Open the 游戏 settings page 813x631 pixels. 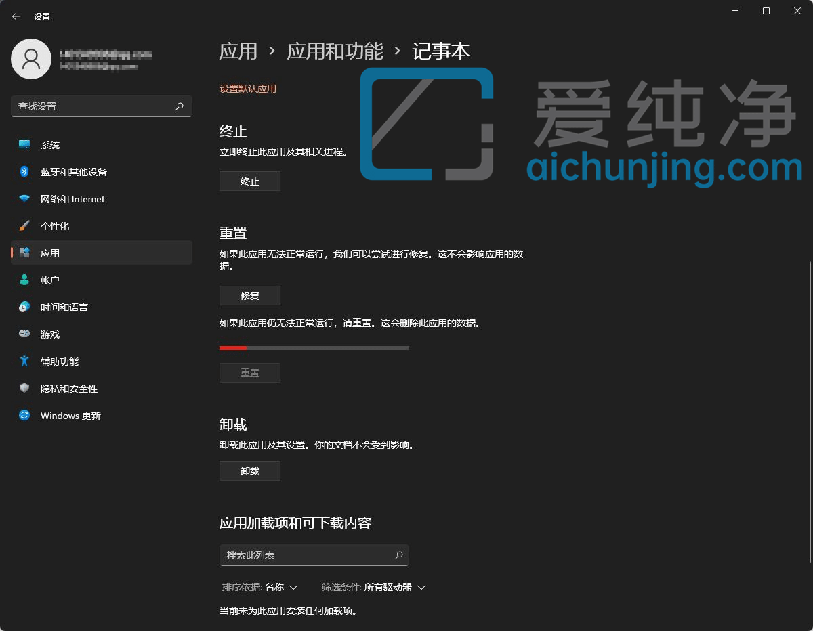[x=50, y=334]
